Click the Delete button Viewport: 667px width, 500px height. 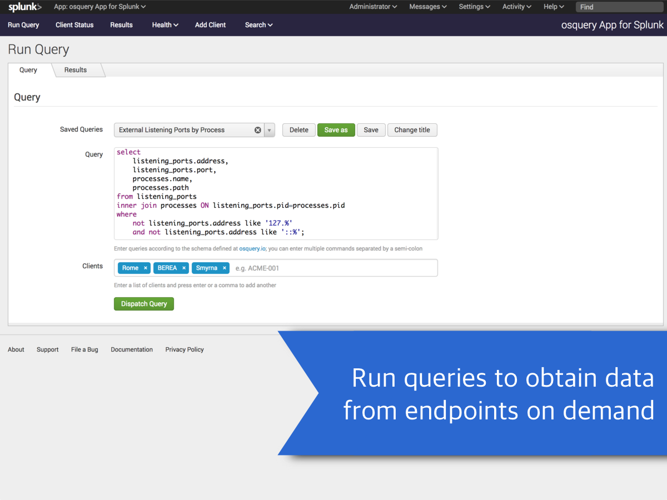coord(299,130)
